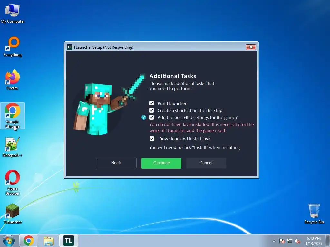Click the muted volume tray icon
330x247 pixels.
(297, 241)
